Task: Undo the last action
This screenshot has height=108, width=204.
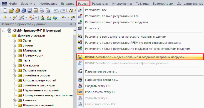Action: (56, 11)
